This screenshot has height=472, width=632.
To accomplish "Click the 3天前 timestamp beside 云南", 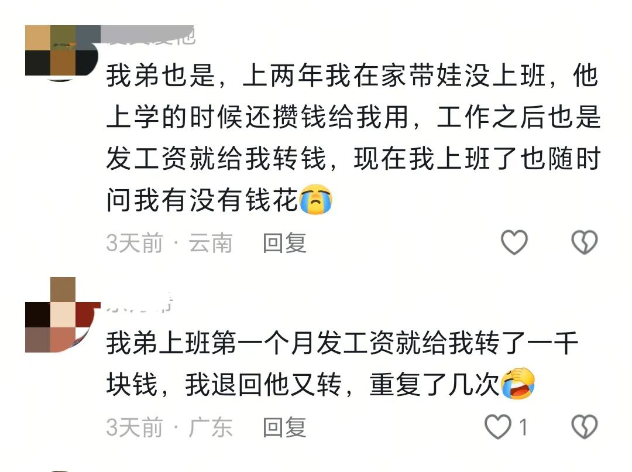I will point(134,243).
